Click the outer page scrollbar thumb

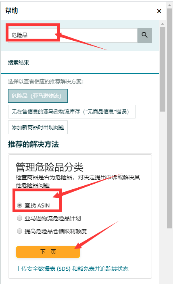[x=169, y=118]
